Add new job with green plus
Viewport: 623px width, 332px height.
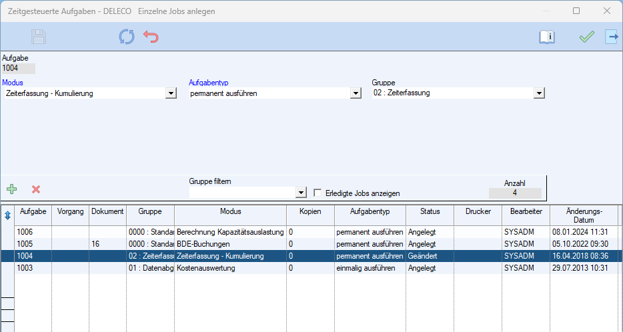tap(11, 189)
